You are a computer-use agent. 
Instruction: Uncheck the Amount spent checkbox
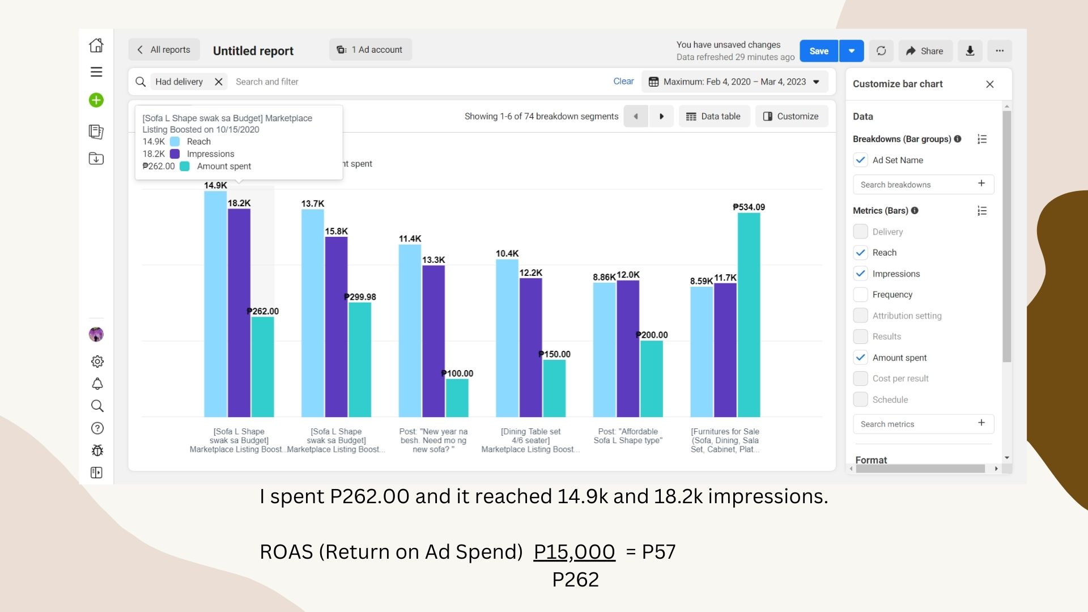pyautogui.click(x=860, y=358)
